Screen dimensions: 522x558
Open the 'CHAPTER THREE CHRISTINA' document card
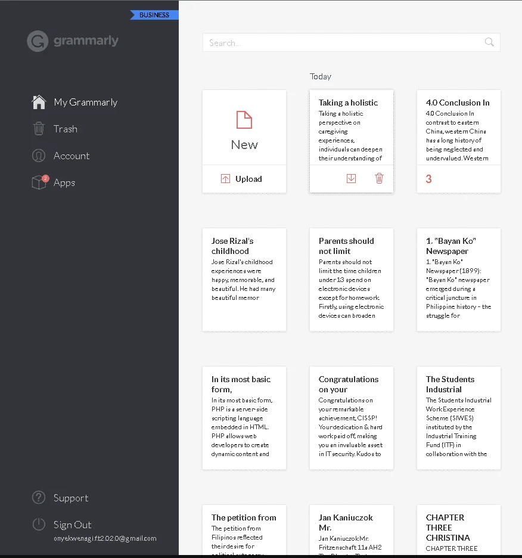coord(458,530)
